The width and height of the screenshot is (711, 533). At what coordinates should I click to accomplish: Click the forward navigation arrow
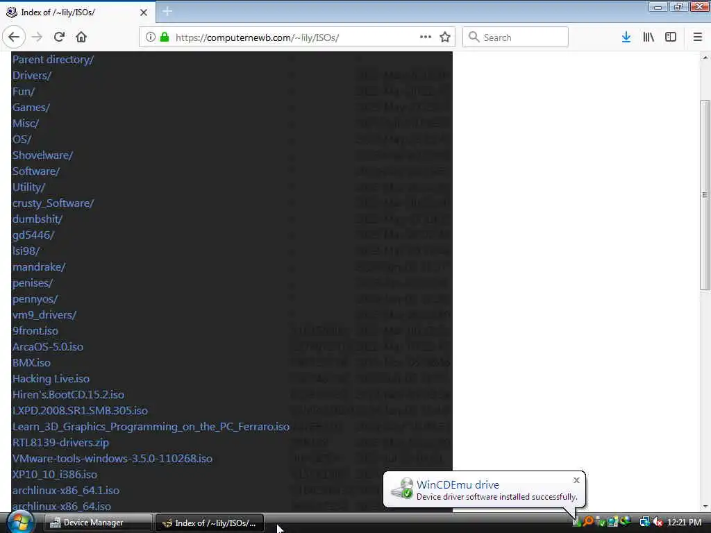coord(37,37)
